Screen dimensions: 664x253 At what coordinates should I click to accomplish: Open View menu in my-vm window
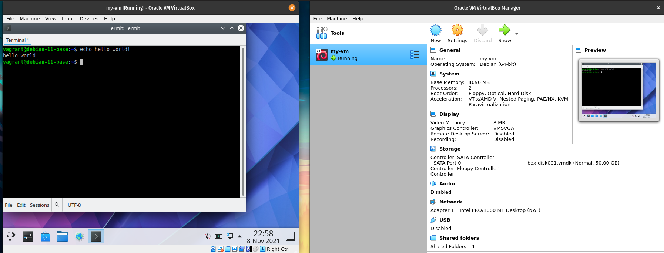pyautogui.click(x=51, y=18)
